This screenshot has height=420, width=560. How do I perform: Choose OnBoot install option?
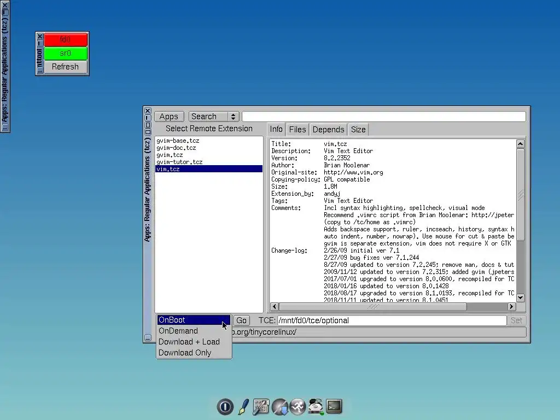click(194, 320)
